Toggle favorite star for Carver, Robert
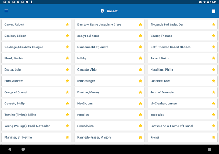The image size is (219, 154). pos(68,24)
